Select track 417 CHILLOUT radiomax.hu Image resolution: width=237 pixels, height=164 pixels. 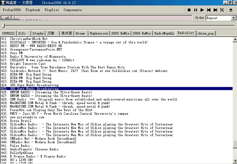coord(116,60)
